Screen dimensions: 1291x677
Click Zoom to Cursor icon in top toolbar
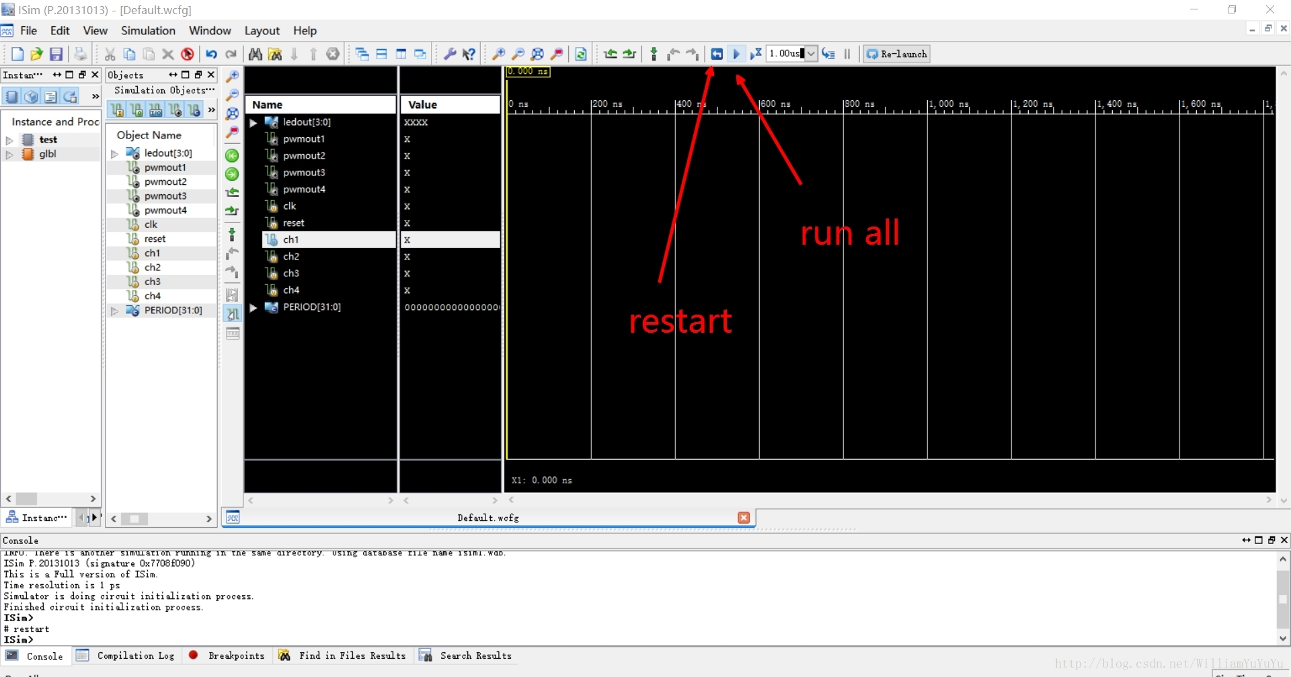(x=557, y=54)
